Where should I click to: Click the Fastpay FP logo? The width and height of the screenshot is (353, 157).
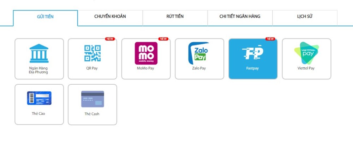point(253,52)
